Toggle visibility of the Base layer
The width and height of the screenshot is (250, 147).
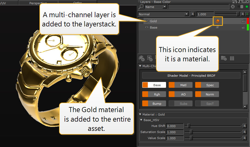pyautogui.click(x=147, y=27)
